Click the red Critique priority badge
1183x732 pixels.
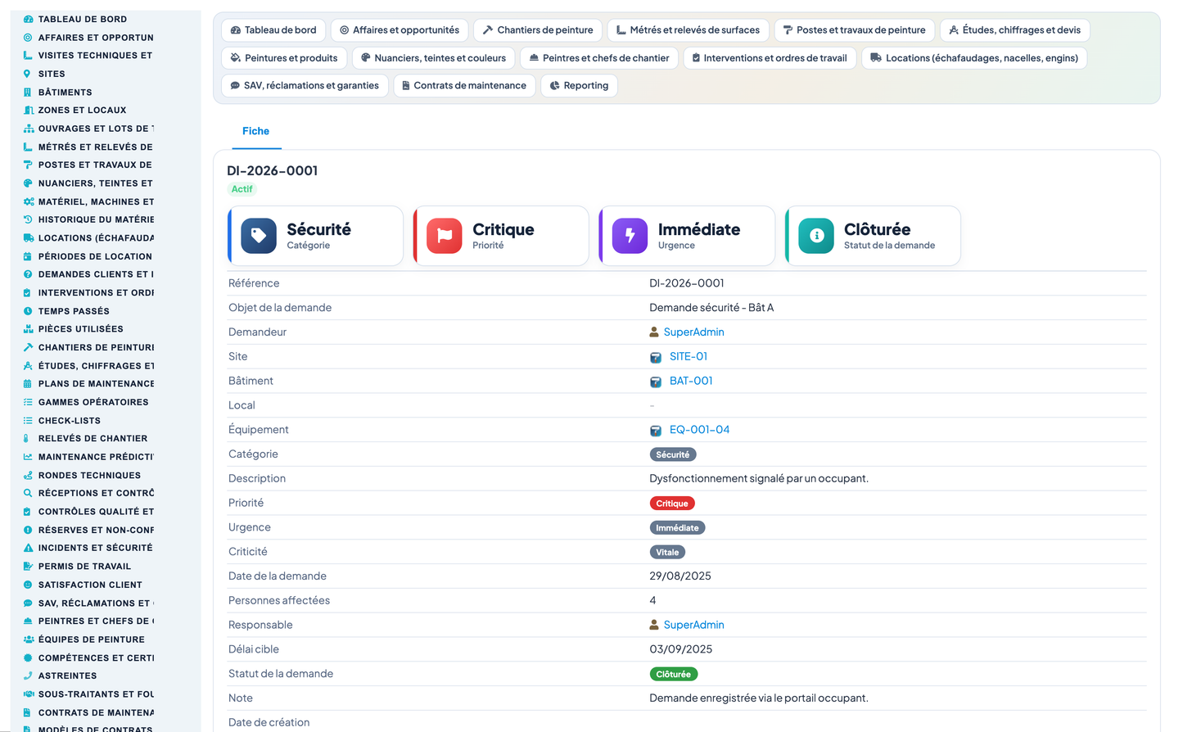pos(672,504)
